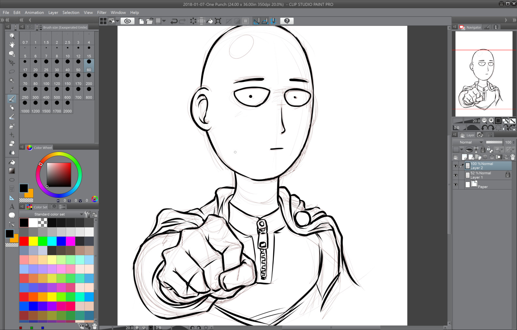Toggle Lock Transparent Pixels button
Screen dimensions: 517x330
coord(490,150)
